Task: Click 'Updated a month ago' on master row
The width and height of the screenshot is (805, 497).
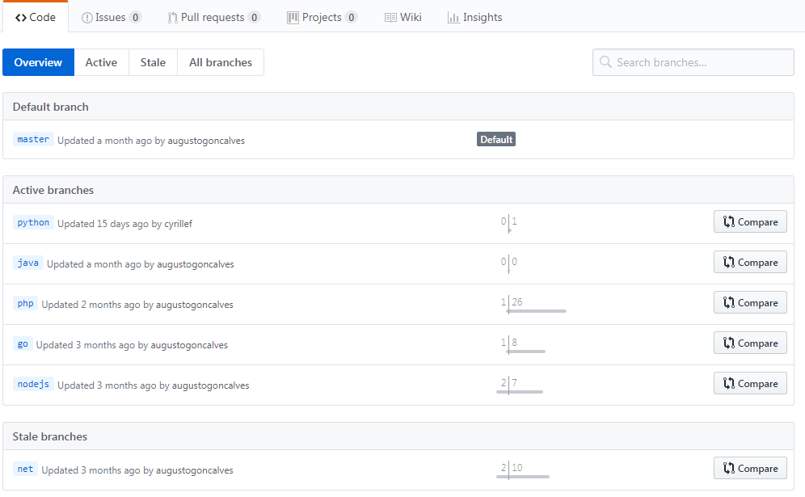Action: point(105,141)
